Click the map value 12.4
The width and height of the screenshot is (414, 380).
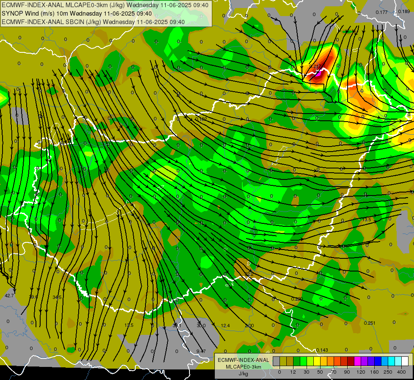coord(225,326)
